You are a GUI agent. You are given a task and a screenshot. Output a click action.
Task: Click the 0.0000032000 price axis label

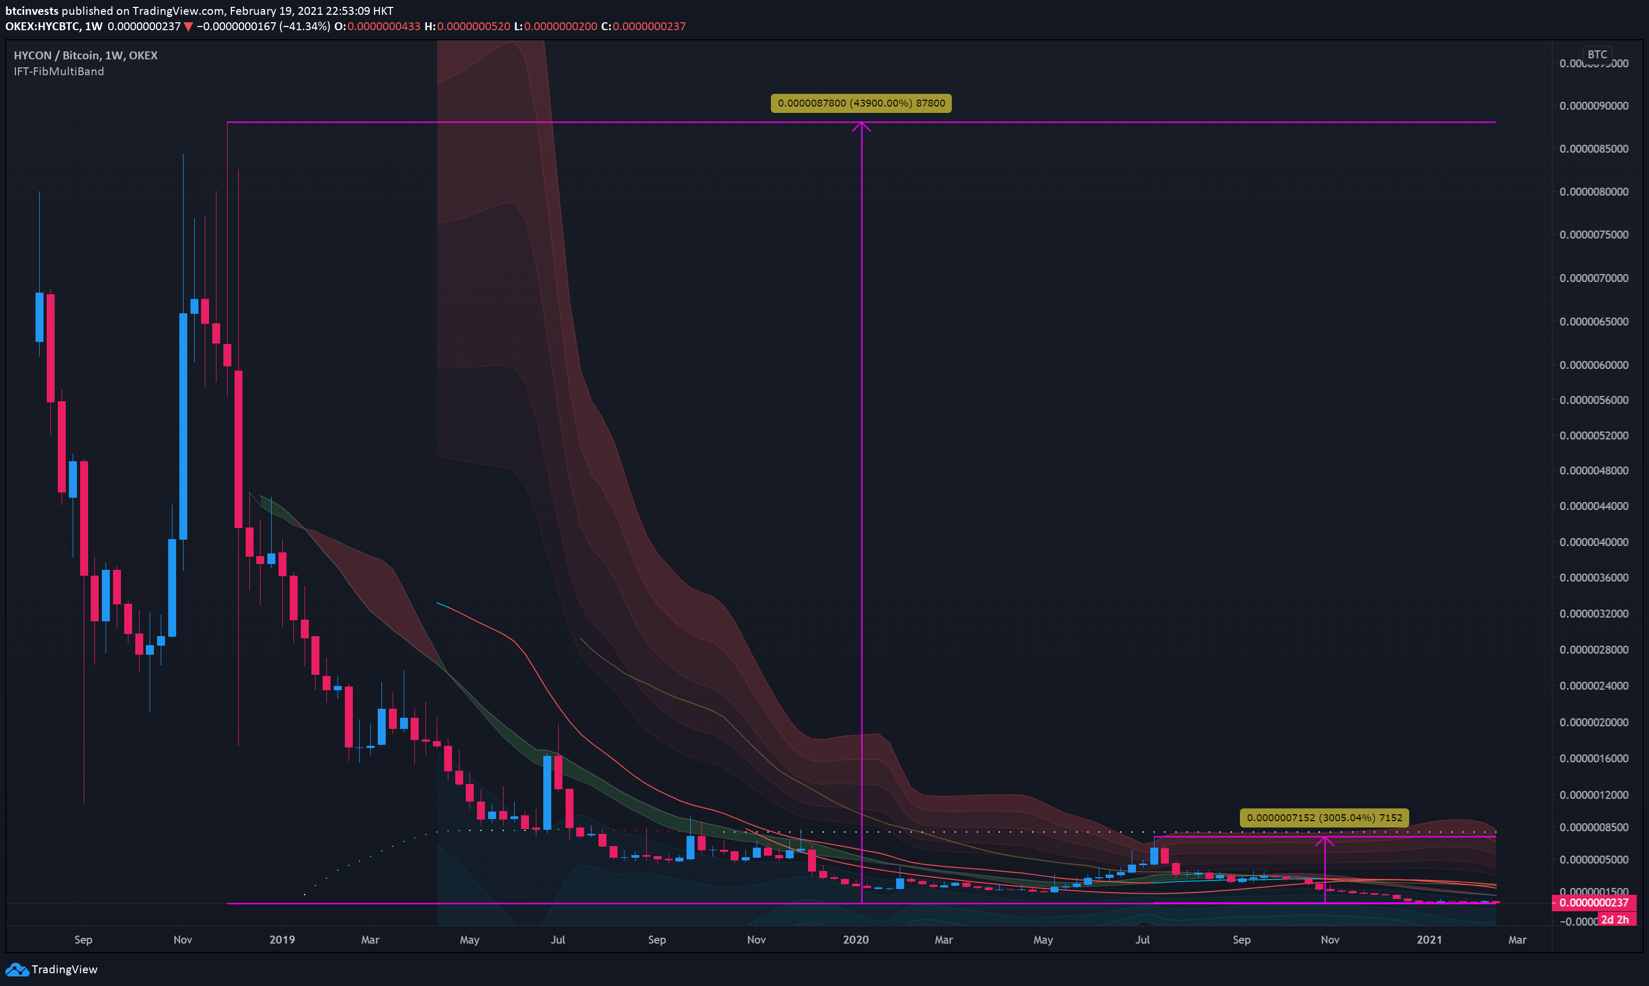(1594, 613)
